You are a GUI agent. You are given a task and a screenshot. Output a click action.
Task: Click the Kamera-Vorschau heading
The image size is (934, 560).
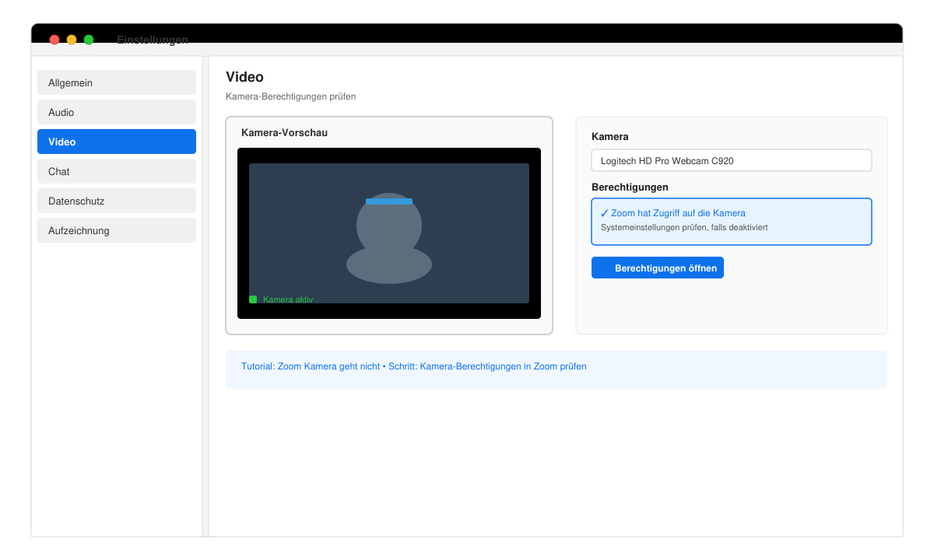[x=284, y=133]
